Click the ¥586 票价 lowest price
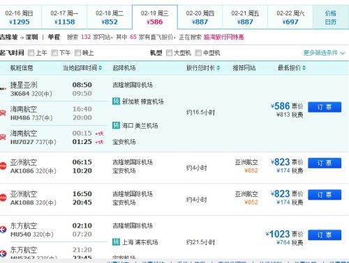349x263 pixels. click(287, 106)
